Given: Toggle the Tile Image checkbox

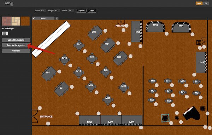Looking at the screenshot, I should coord(3,29).
